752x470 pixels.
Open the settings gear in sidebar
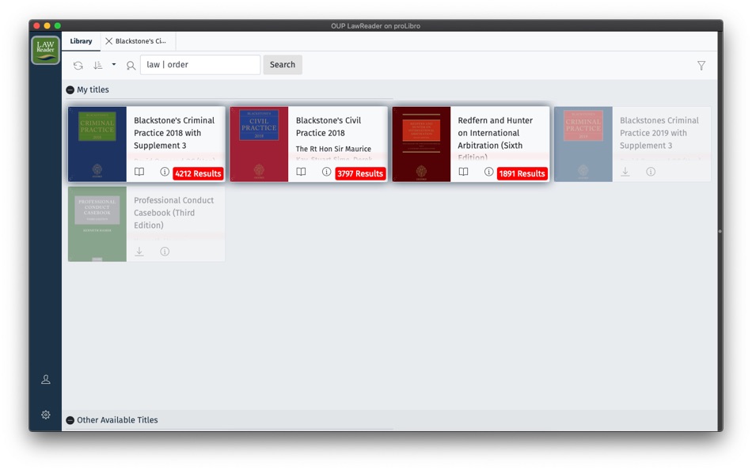46,415
